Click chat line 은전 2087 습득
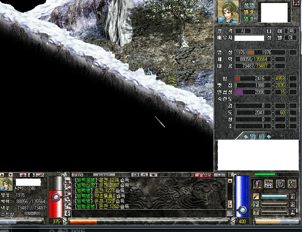This screenshot has height=232, width=302. coord(102,185)
